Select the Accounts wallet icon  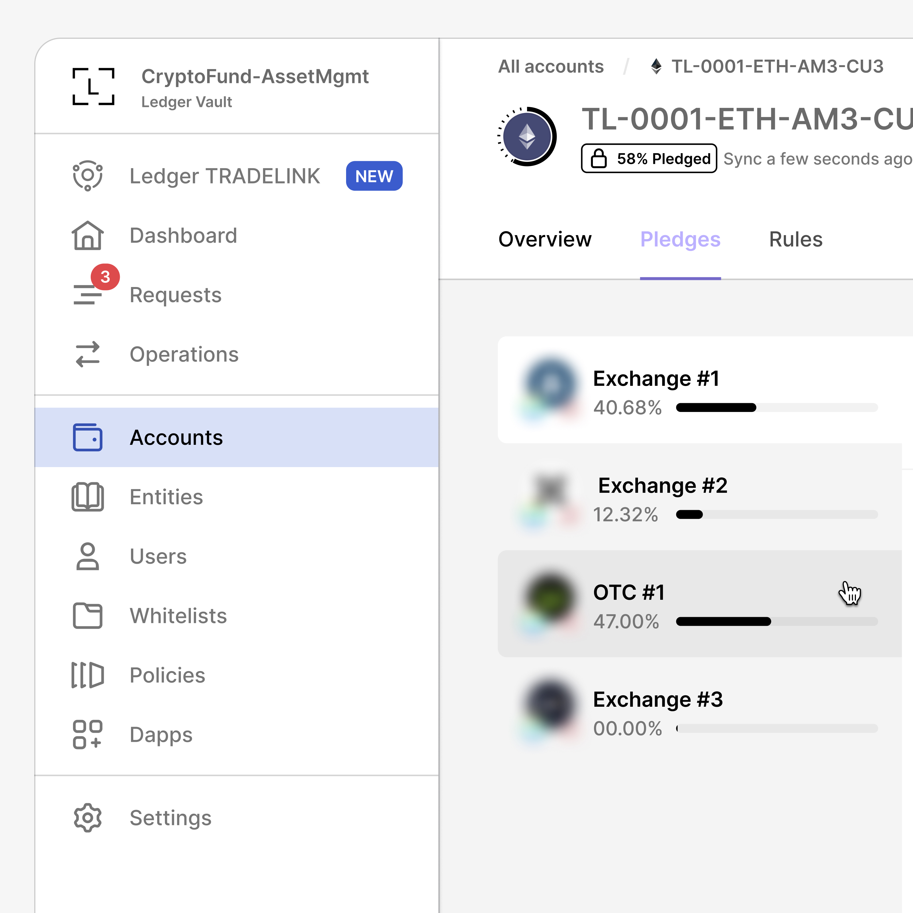(x=87, y=438)
